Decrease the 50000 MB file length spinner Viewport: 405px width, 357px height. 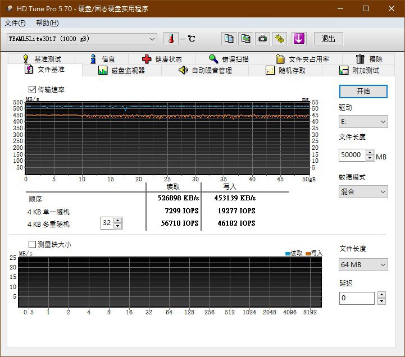pos(370,158)
